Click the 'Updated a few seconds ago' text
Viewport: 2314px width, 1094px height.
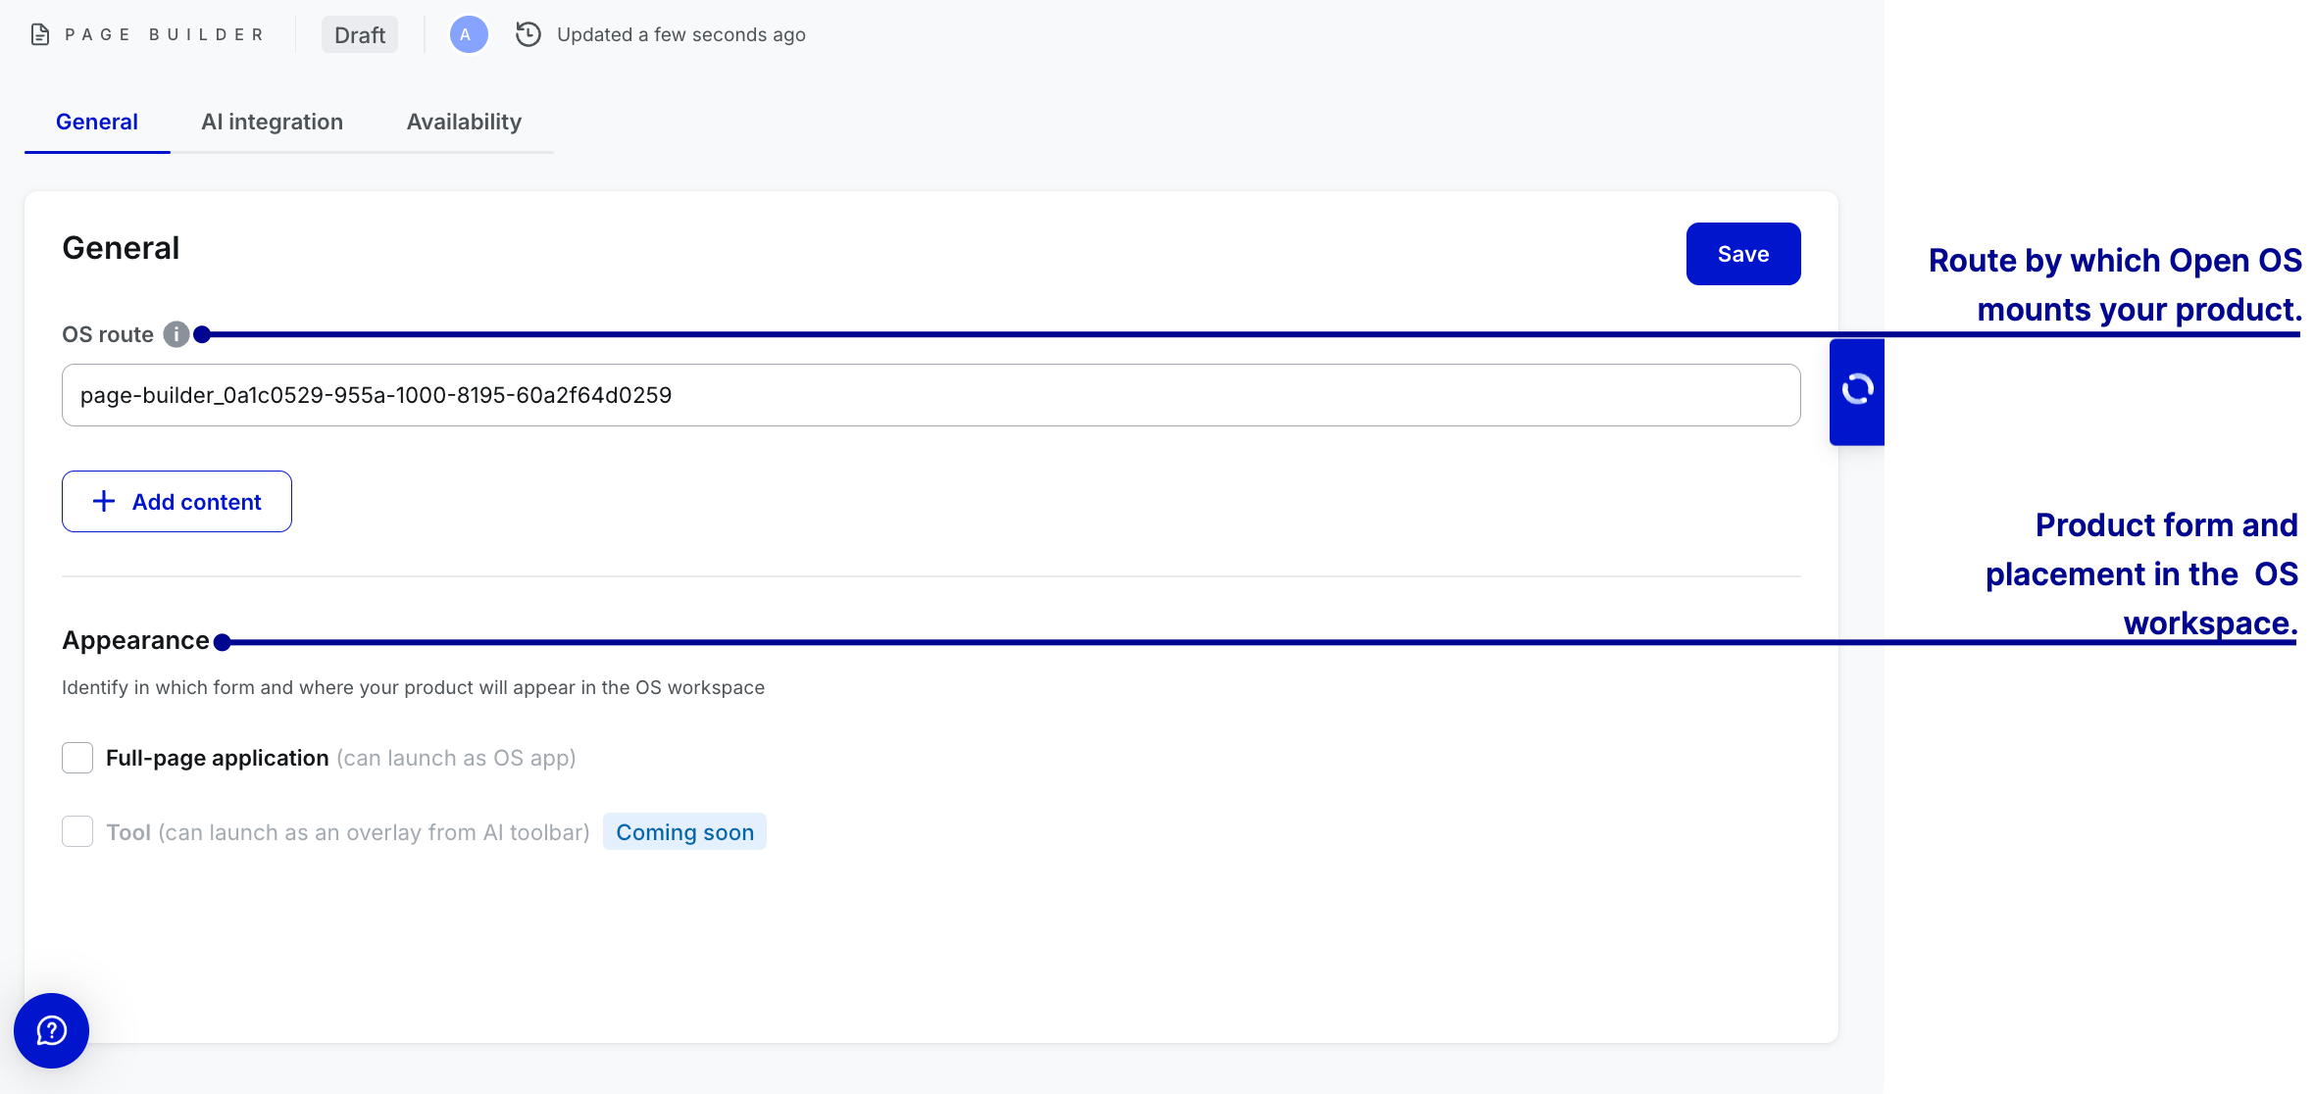click(680, 35)
